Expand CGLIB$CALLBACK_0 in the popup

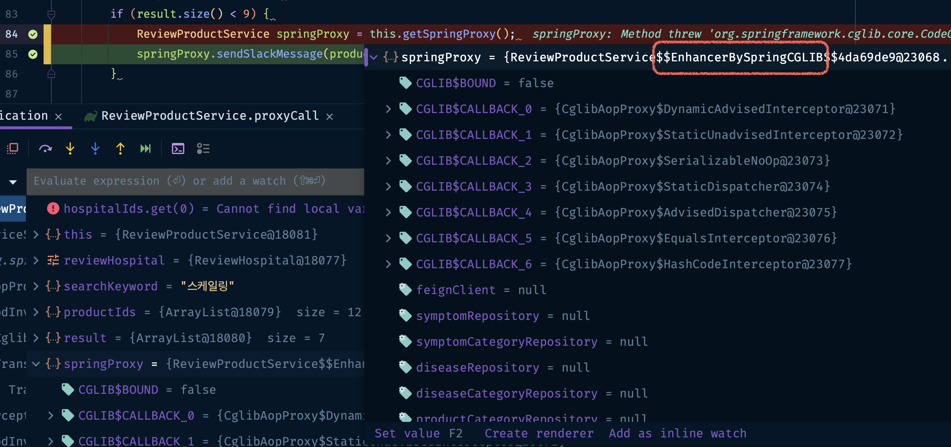388,109
